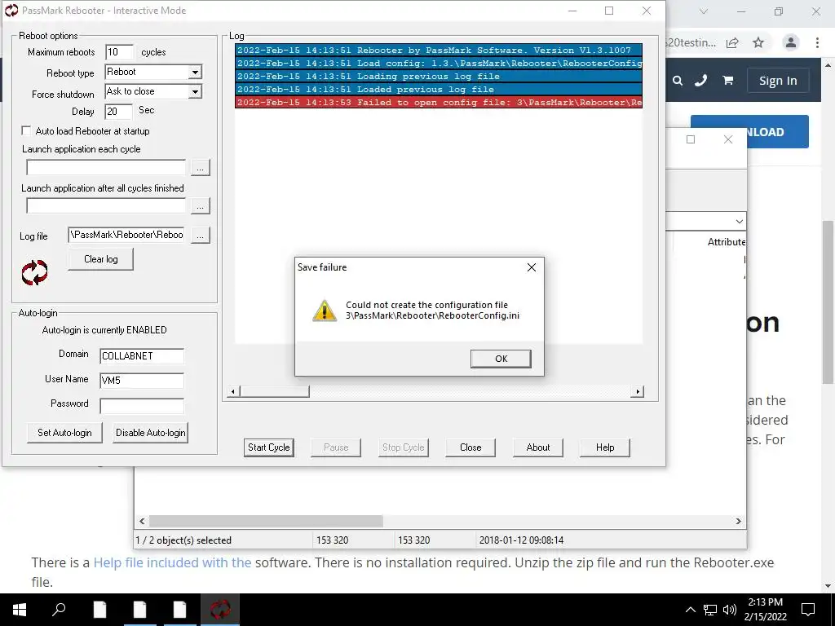Click Launch application after all cycles field

(x=106, y=206)
